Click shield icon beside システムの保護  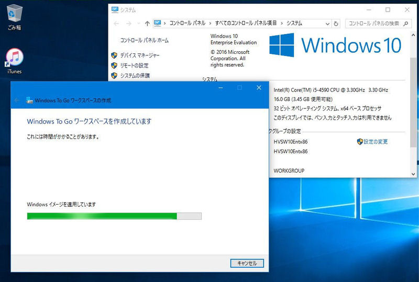click(114, 75)
